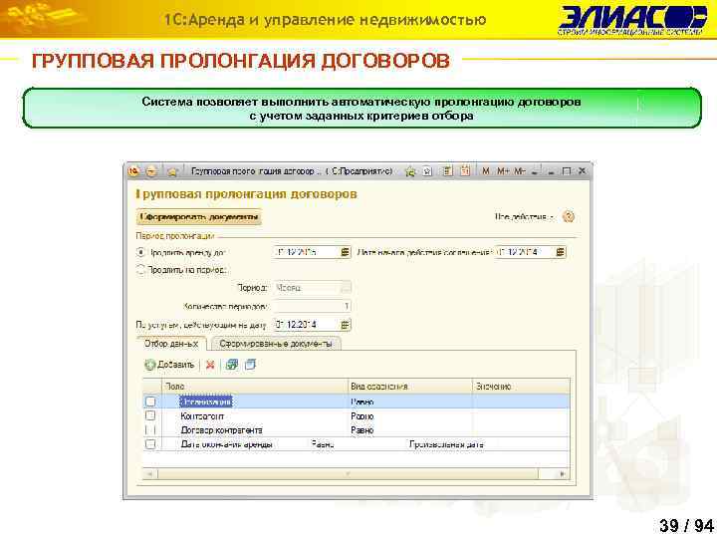Image resolution: width=717 pixels, height=538 pixels.
Task: Open calendar picker for services effective date
Action: 346,325
